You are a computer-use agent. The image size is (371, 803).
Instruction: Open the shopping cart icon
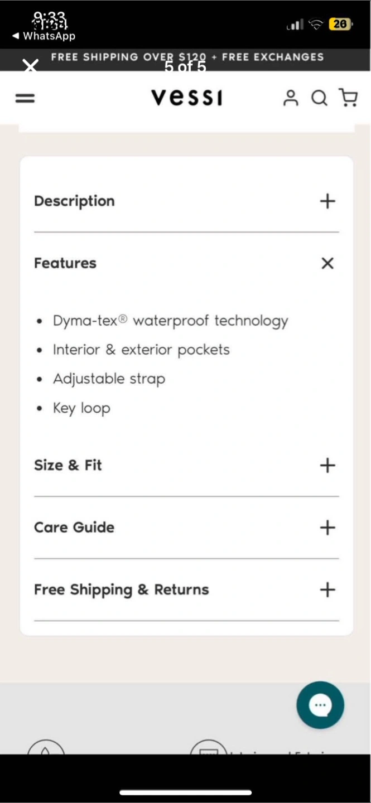click(x=348, y=98)
